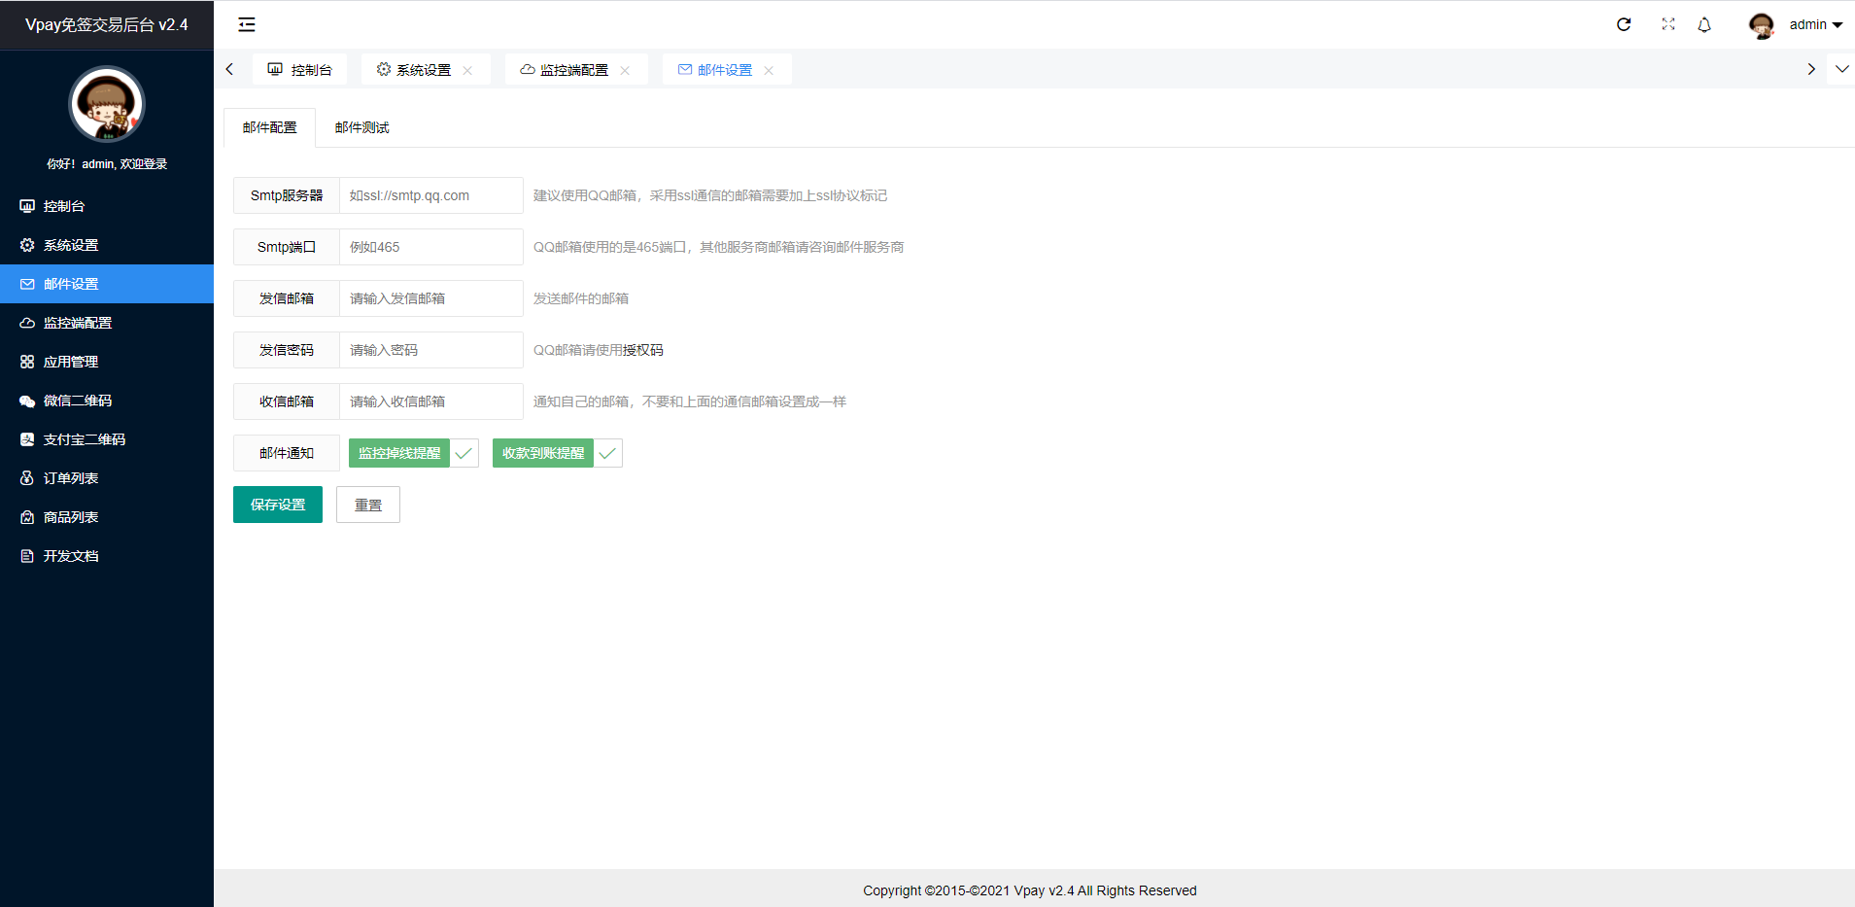The width and height of the screenshot is (1855, 907).
Task: Enter fullscreen using the expand icon
Action: [x=1668, y=24]
